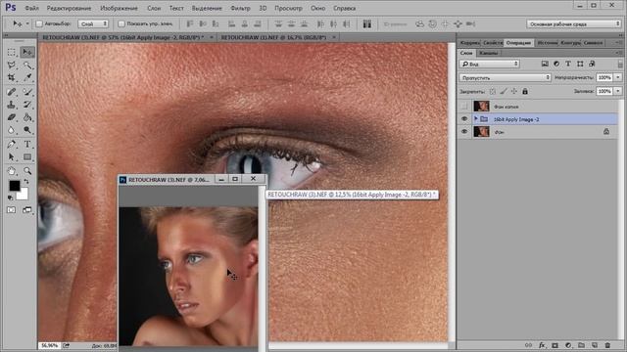This screenshot has width=627, height=352.
Task: Show the Фон копия layer
Action: pos(464,107)
